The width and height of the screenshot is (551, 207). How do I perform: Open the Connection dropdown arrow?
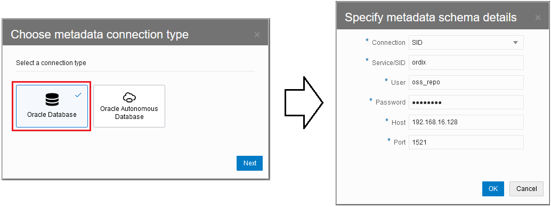point(515,43)
